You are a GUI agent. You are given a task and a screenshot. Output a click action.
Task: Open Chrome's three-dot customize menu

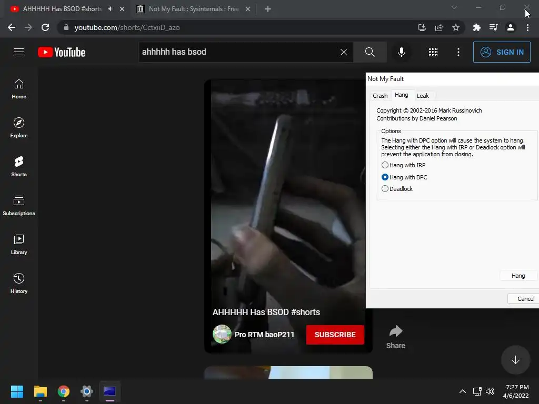pos(527,27)
